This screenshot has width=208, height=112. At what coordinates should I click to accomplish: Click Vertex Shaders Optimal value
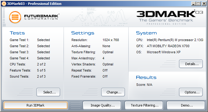(108, 64)
